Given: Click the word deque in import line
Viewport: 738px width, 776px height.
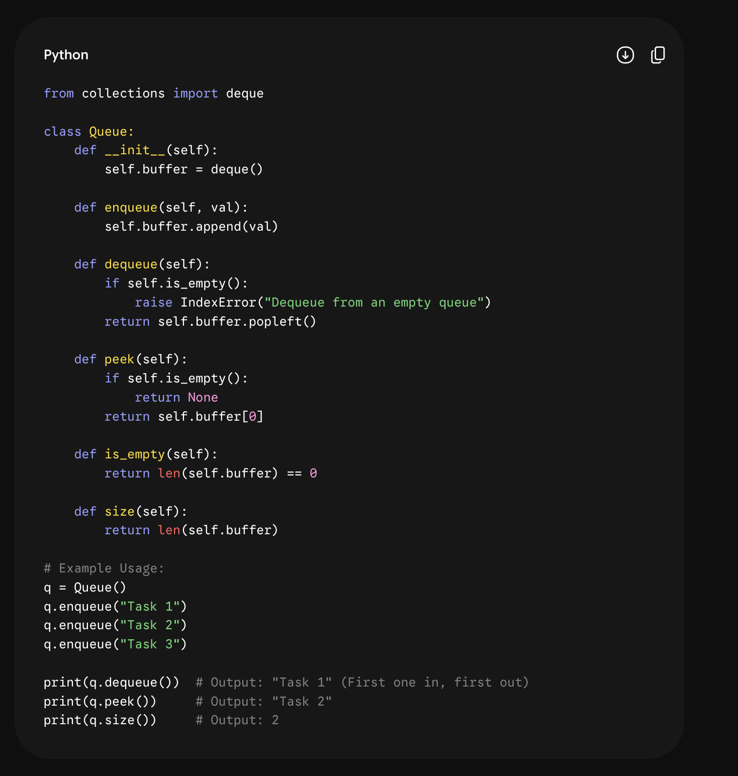Looking at the screenshot, I should pyautogui.click(x=245, y=93).
